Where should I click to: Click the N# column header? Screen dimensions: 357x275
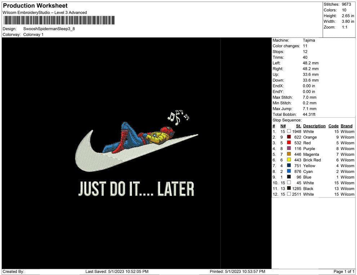pos(283,126)
